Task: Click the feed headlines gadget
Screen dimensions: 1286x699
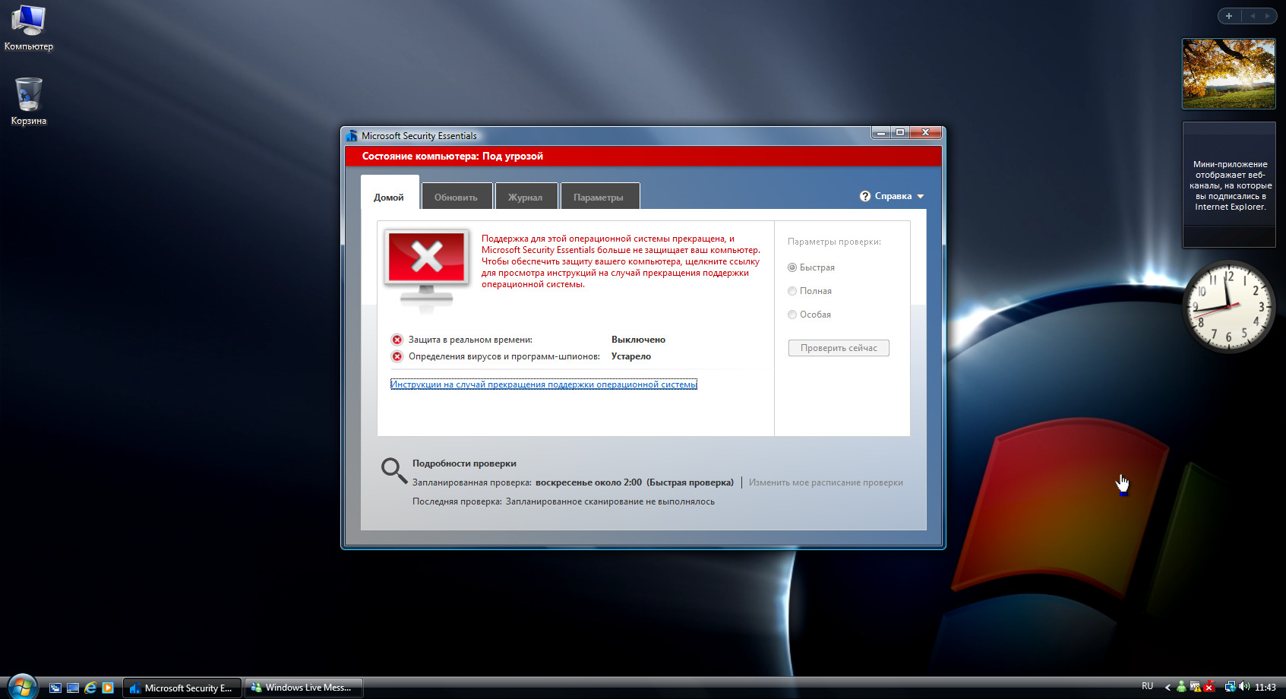Action: click(1229, 185)
